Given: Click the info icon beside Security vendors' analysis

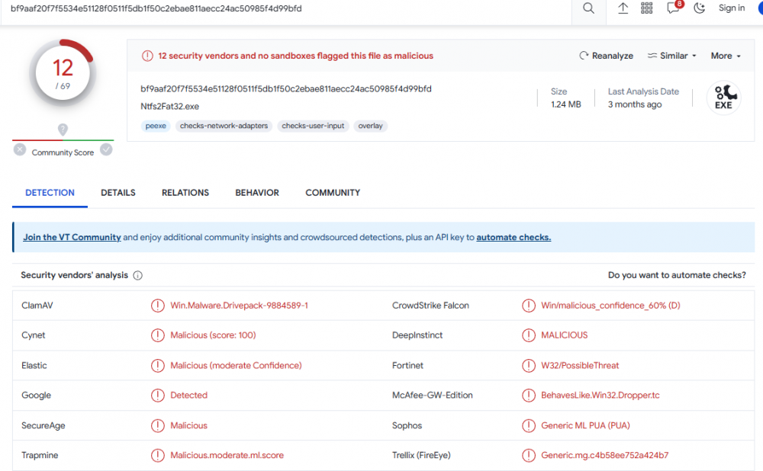Looking at the screenshot, I should (138, 276).
